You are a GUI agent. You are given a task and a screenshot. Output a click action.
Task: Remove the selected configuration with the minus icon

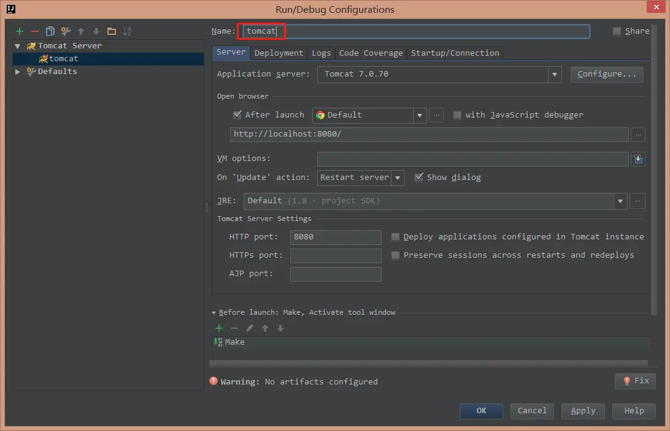[x=35, y=31]
